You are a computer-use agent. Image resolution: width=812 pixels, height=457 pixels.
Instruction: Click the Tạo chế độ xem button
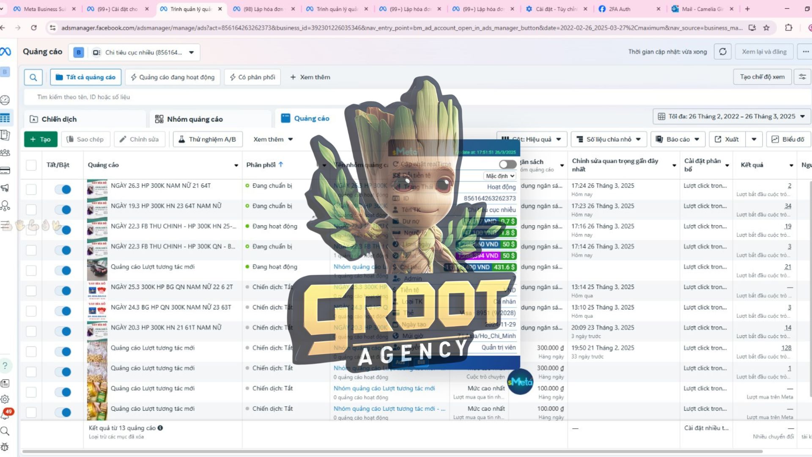click(762, 77)
